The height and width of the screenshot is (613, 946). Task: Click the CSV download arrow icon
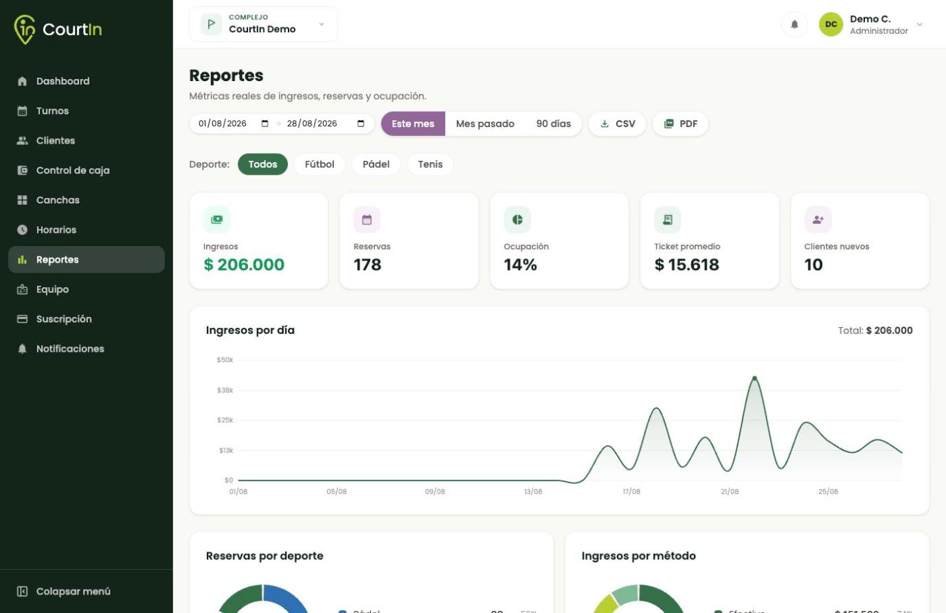click(605, 124)
